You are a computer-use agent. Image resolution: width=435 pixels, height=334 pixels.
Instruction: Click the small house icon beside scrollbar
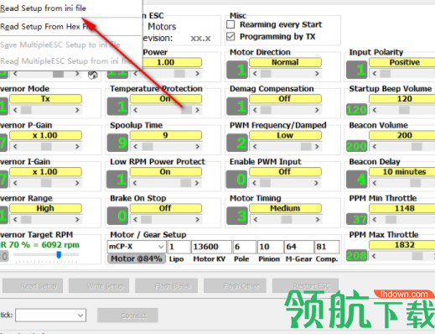(93, 75)
